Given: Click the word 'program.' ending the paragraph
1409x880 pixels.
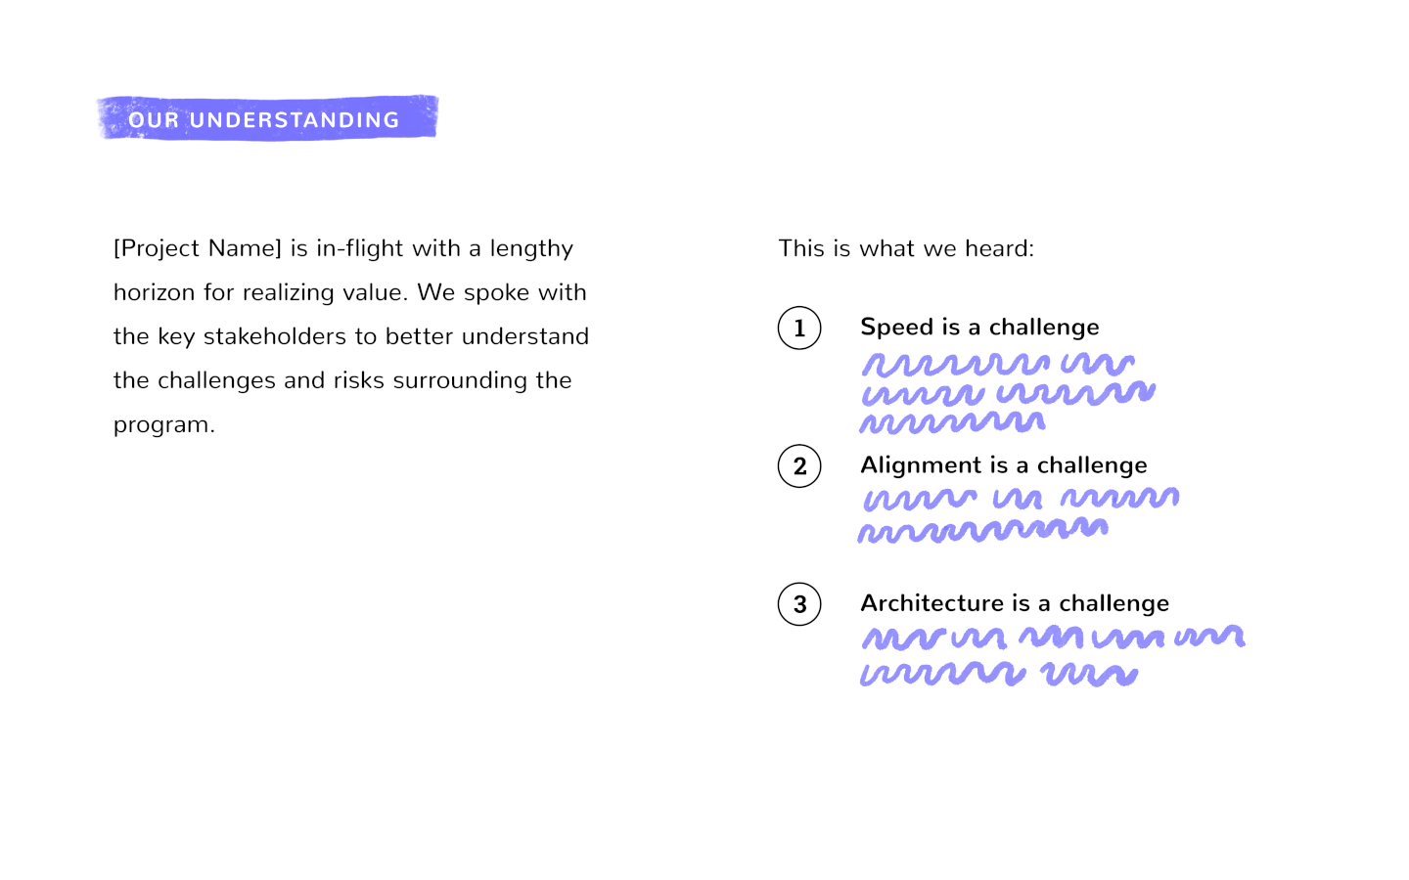Looking at the screenshot, I should [164, 425].
